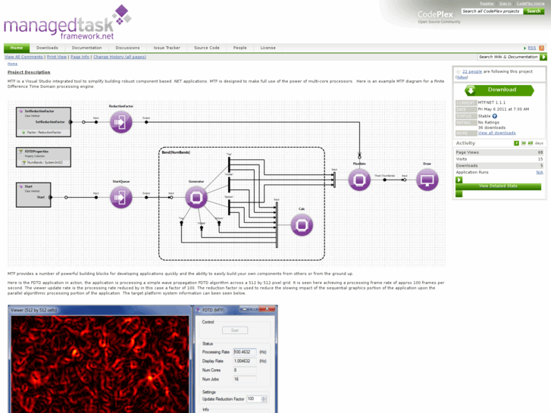Select All days activity range
551x413 pixels.
coord(531,143)
